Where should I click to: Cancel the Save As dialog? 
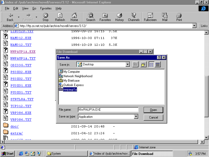click(153, 117)
